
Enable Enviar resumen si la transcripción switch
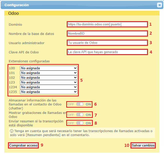pos(80,123)
